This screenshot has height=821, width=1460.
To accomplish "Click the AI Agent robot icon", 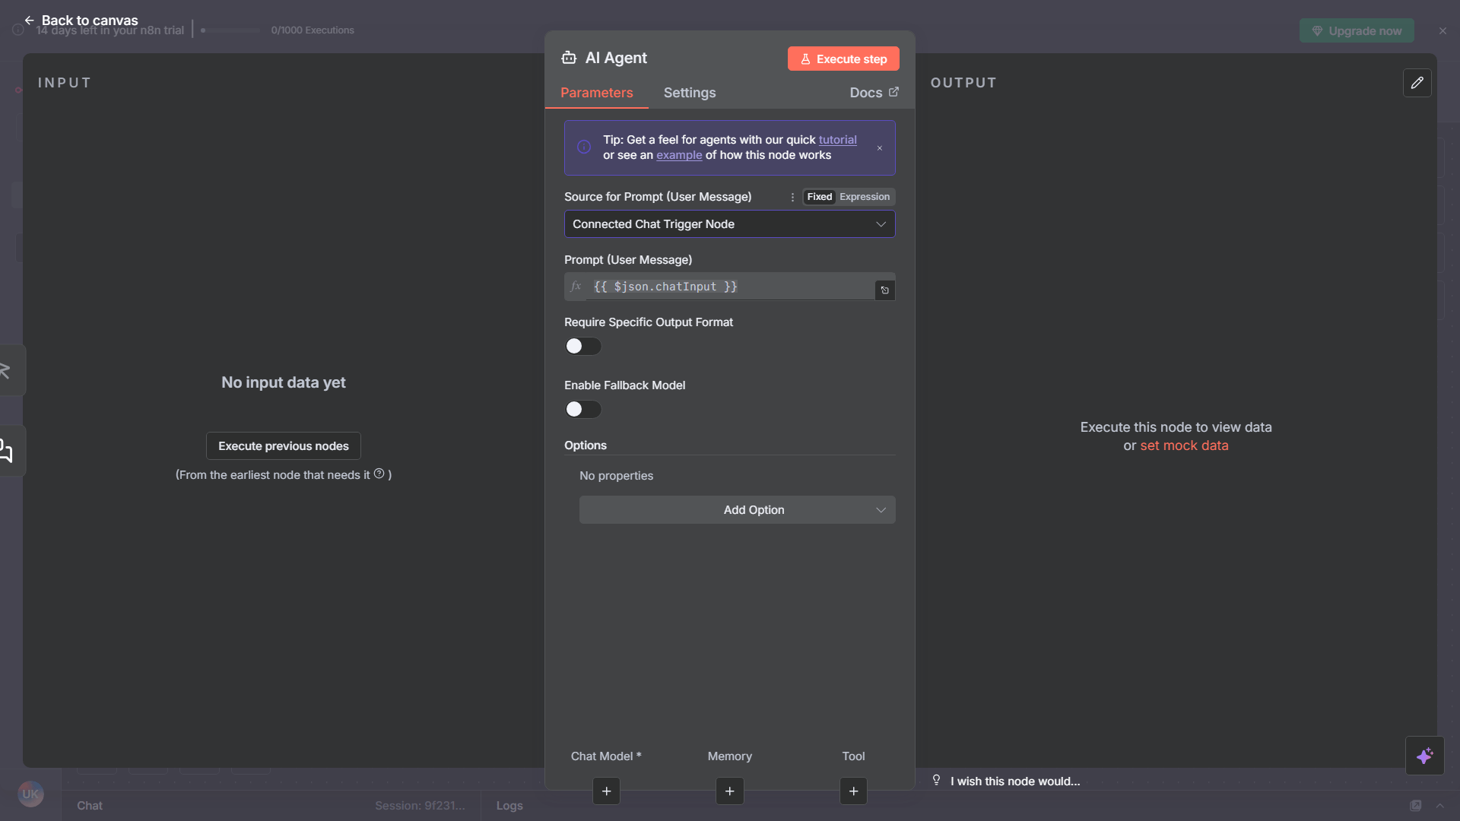I will pyautogui.click(x=570, y=58).
